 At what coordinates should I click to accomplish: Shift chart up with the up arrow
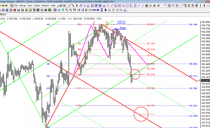[110, 10]
